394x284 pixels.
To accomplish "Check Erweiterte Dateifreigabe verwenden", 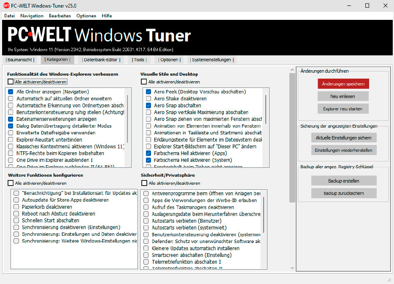I will (x=11, y=133).
